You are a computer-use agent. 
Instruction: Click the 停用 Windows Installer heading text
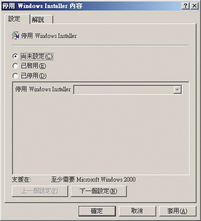pyautogui.click(x=49, y=36)
